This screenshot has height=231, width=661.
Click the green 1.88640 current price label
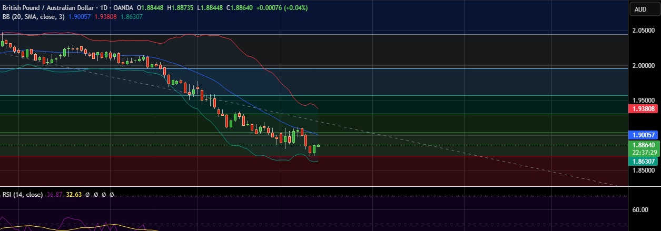point(643,144)
